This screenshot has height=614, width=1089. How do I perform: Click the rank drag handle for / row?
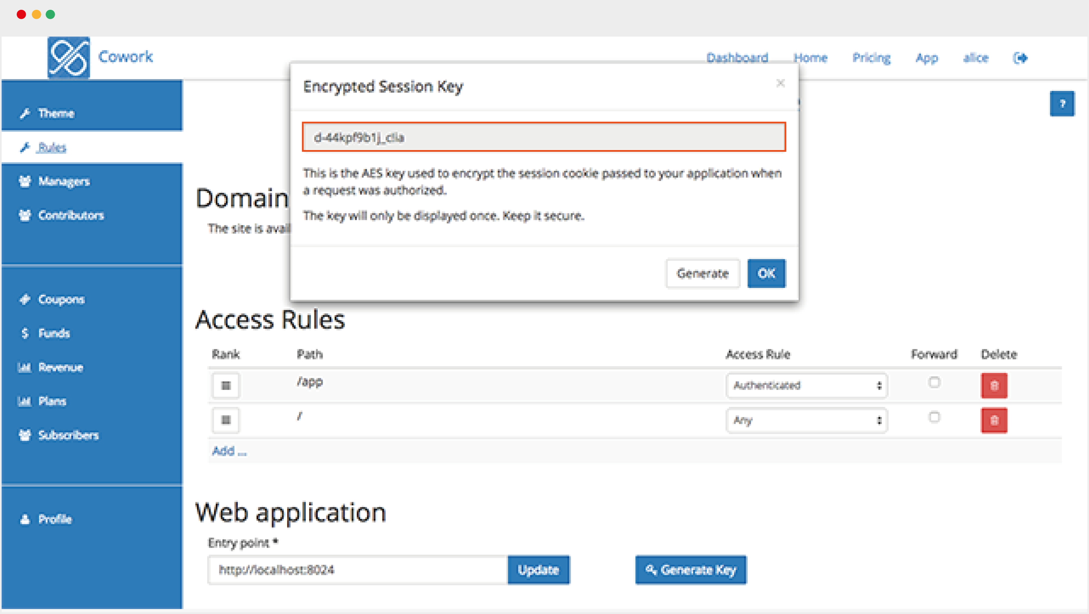tap(226, 420)
